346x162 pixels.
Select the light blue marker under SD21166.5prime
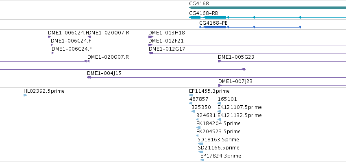pos(201,152)
